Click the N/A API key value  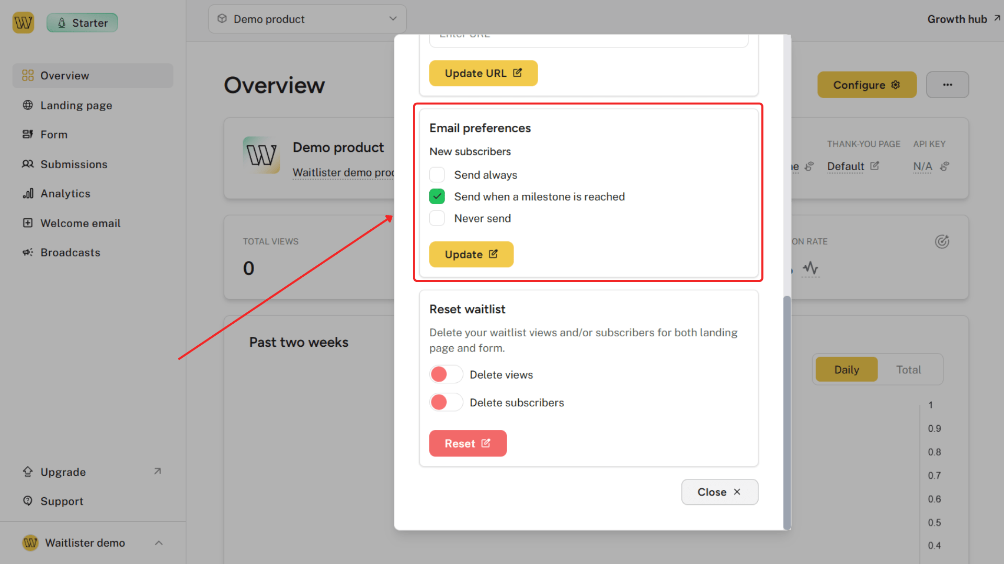coord(922,167)
